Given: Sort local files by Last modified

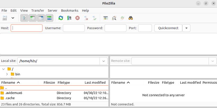Looking at the screenshot, I should click(x=95, y=83).
